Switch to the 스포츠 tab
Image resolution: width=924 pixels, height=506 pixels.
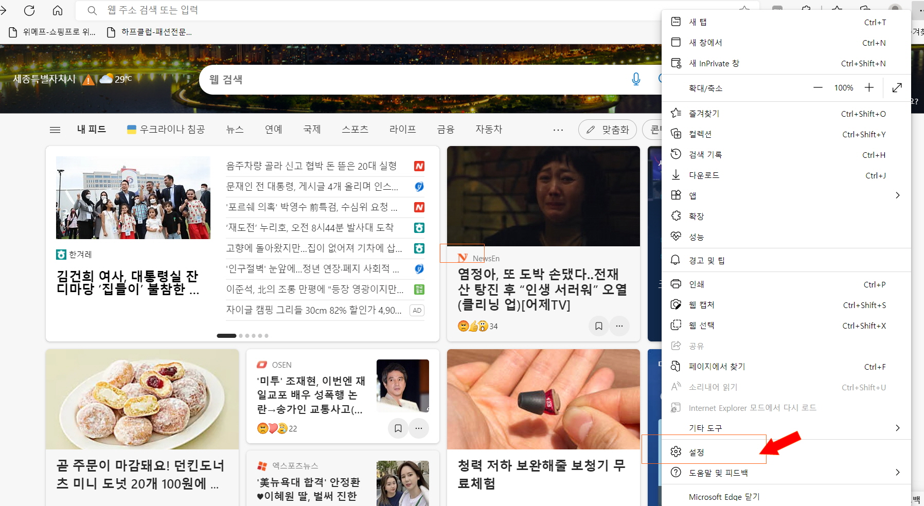coord(355,129)
